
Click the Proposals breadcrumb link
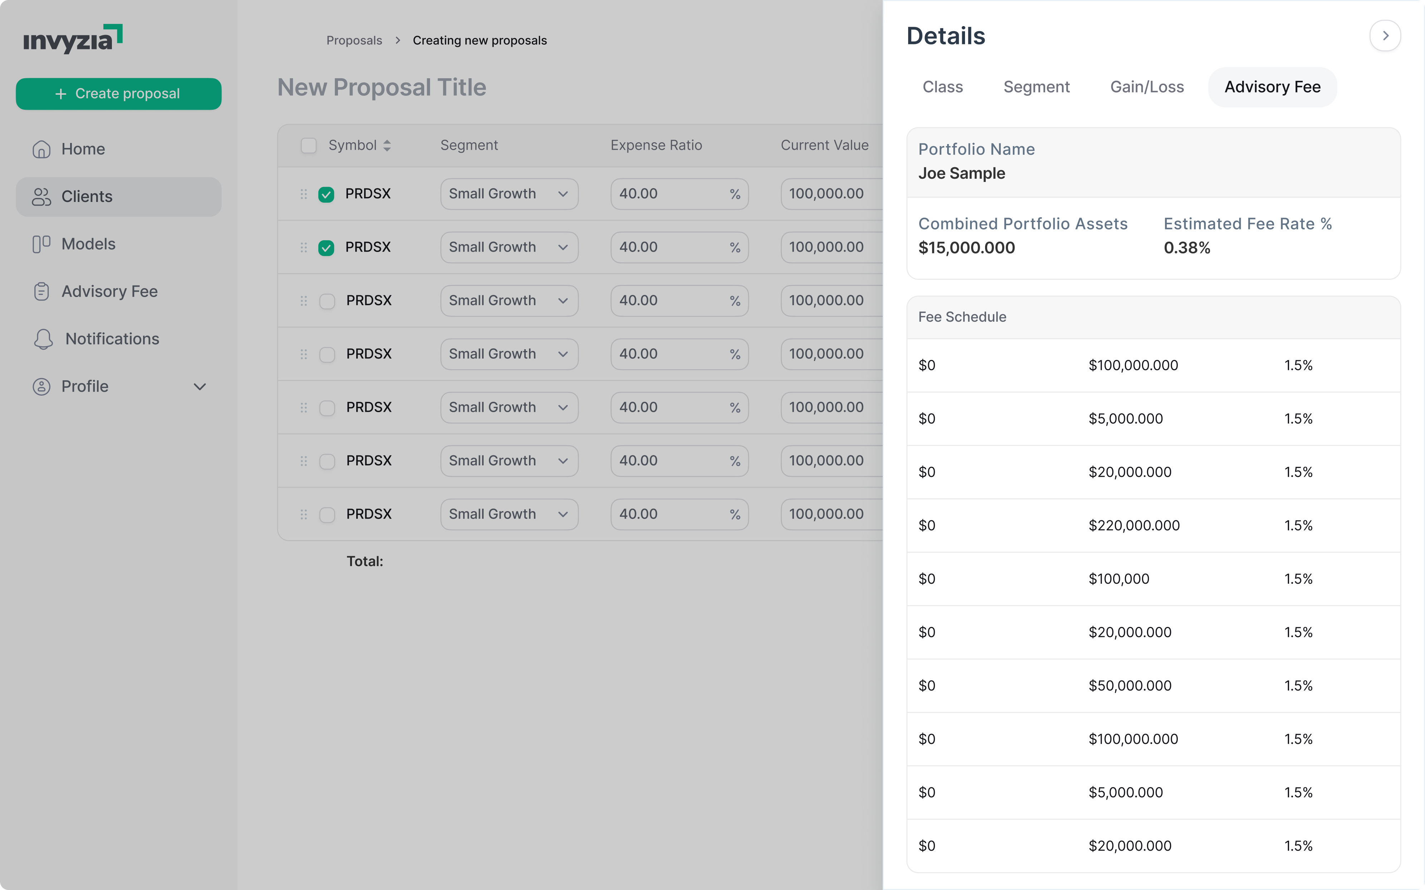[354, 41]
